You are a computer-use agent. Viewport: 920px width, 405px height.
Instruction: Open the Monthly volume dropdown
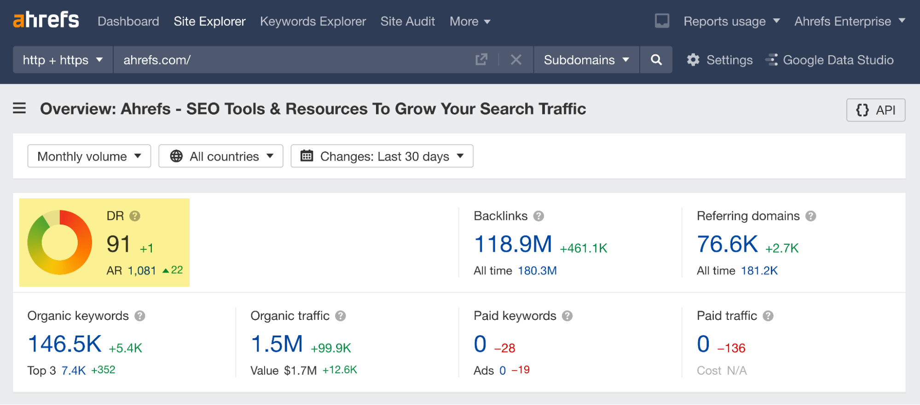pos(89,156)
